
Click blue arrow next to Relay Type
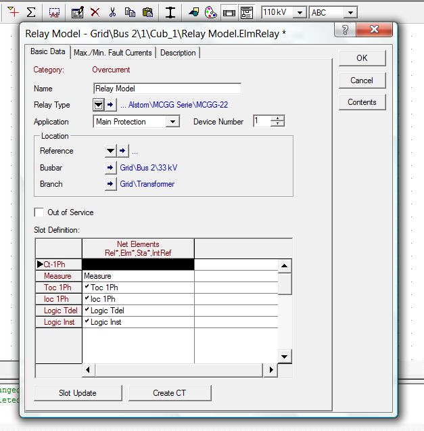pos(111,105)
